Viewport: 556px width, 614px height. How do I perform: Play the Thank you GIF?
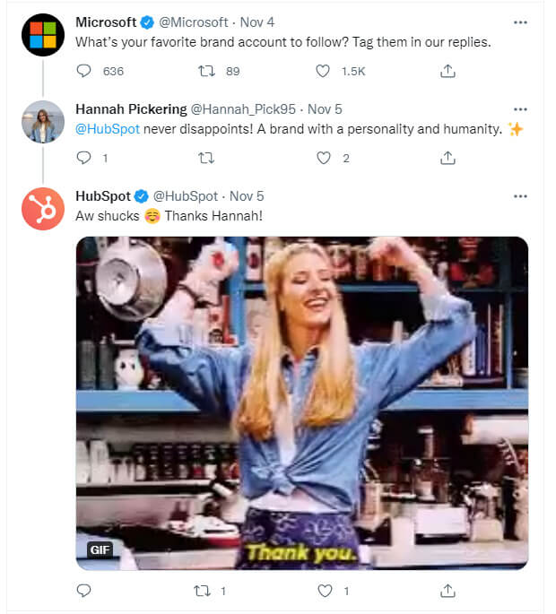pyautogui.click(x=301, y=403)
